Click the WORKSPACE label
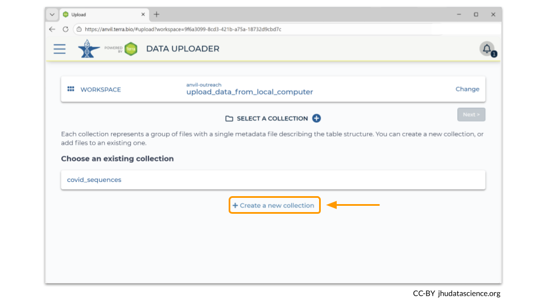This screenshot has width=546, height=307. (101, 89)
